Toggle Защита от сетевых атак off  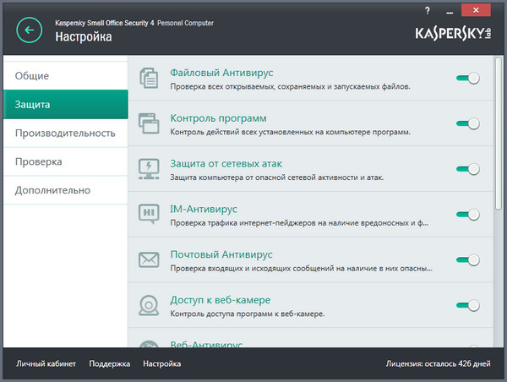click(x=467, y=169)
